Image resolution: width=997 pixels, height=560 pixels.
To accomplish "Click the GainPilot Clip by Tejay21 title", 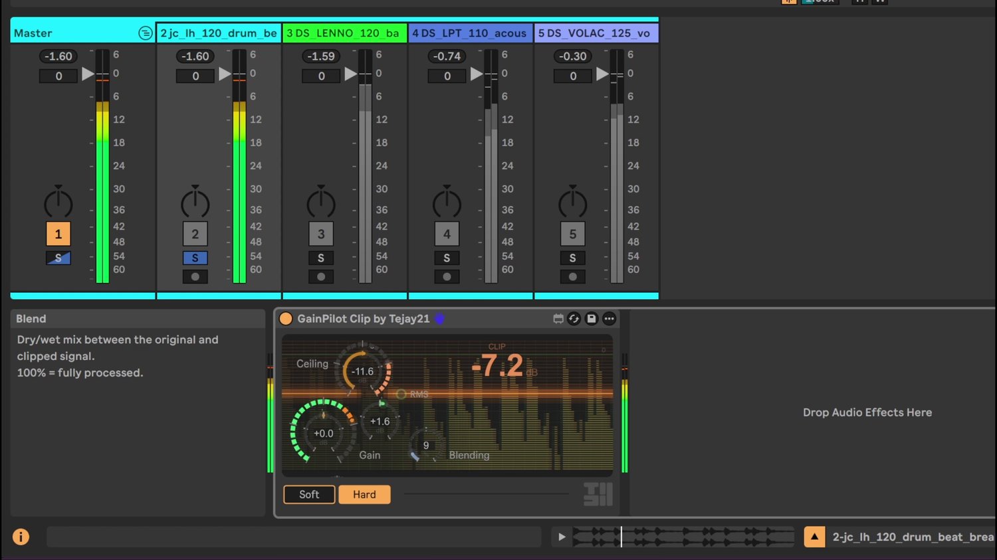I will [364, 319].
